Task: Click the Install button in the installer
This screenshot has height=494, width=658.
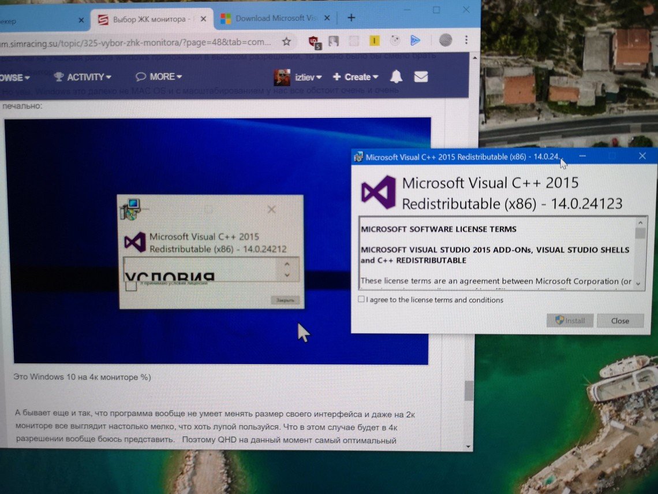Action: (570, 321)
